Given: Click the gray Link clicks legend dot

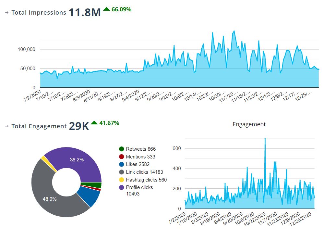Looking at the screenshot, I should 121,172.
